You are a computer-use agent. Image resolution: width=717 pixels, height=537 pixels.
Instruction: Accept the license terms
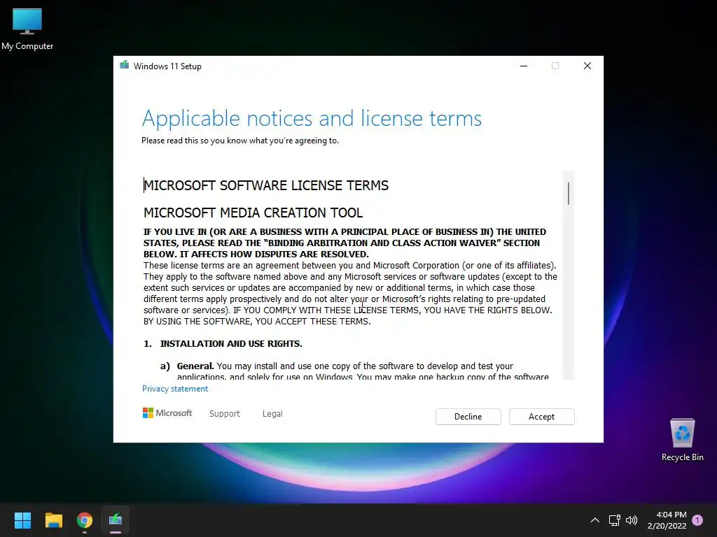(x=541, y=417)
